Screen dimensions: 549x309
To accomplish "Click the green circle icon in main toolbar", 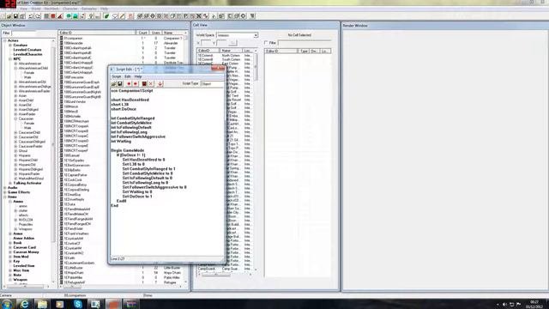I will coord(69,16).
